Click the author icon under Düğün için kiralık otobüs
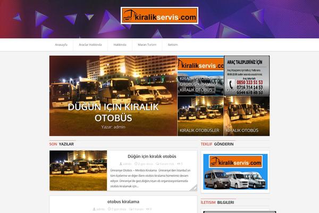 (121, 164)
